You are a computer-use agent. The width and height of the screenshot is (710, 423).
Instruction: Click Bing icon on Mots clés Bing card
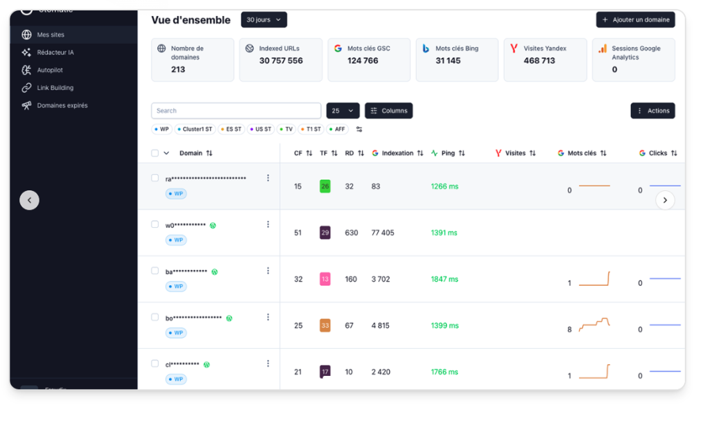[426, 48]
